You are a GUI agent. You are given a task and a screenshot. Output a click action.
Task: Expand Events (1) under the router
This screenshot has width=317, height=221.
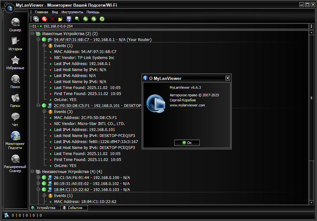44,45
